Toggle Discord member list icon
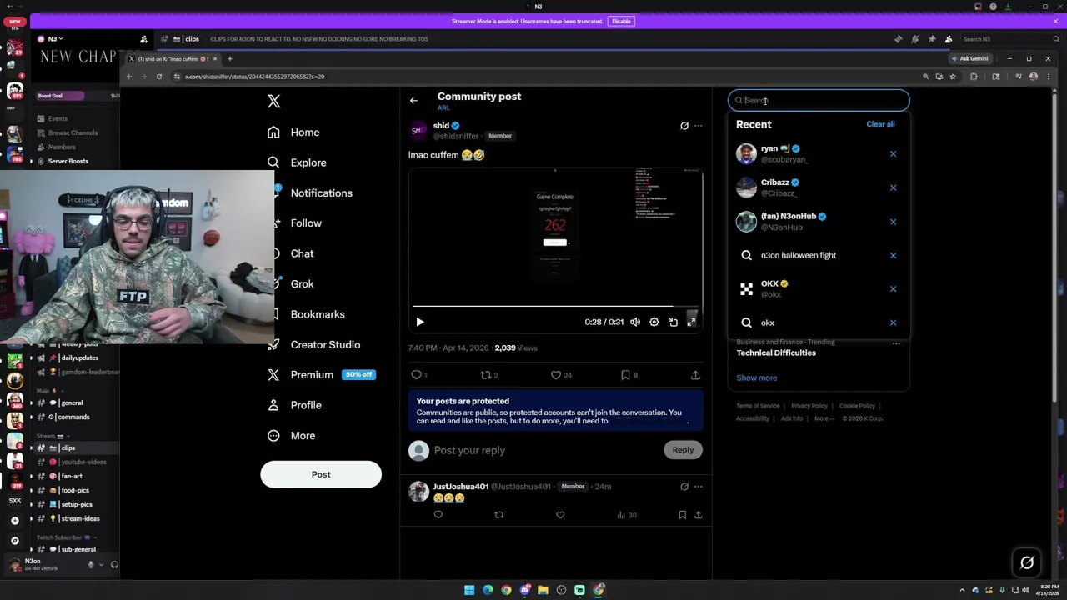 [949, 39]
